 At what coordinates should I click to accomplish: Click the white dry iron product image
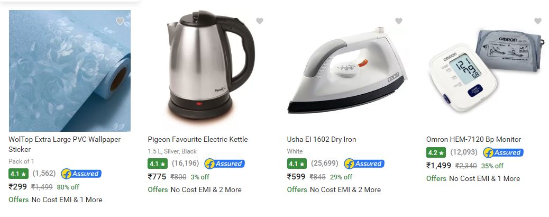347,70
